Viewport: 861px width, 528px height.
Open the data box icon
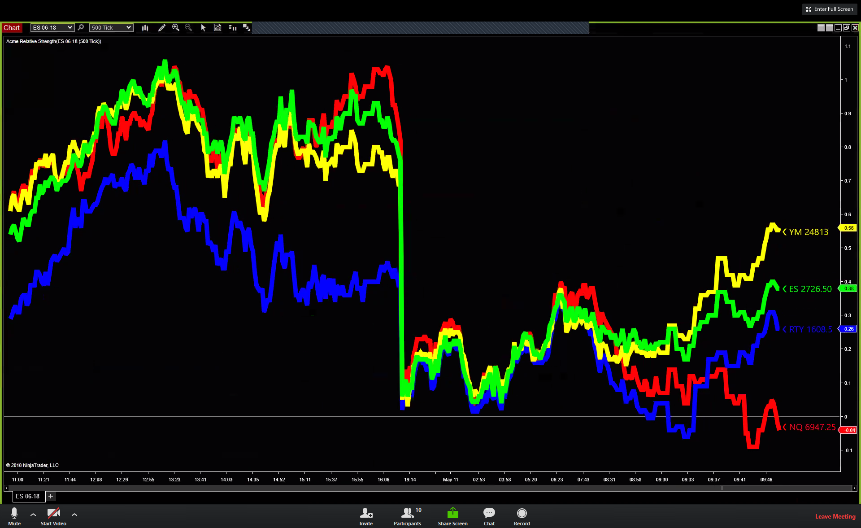[217, 28]
